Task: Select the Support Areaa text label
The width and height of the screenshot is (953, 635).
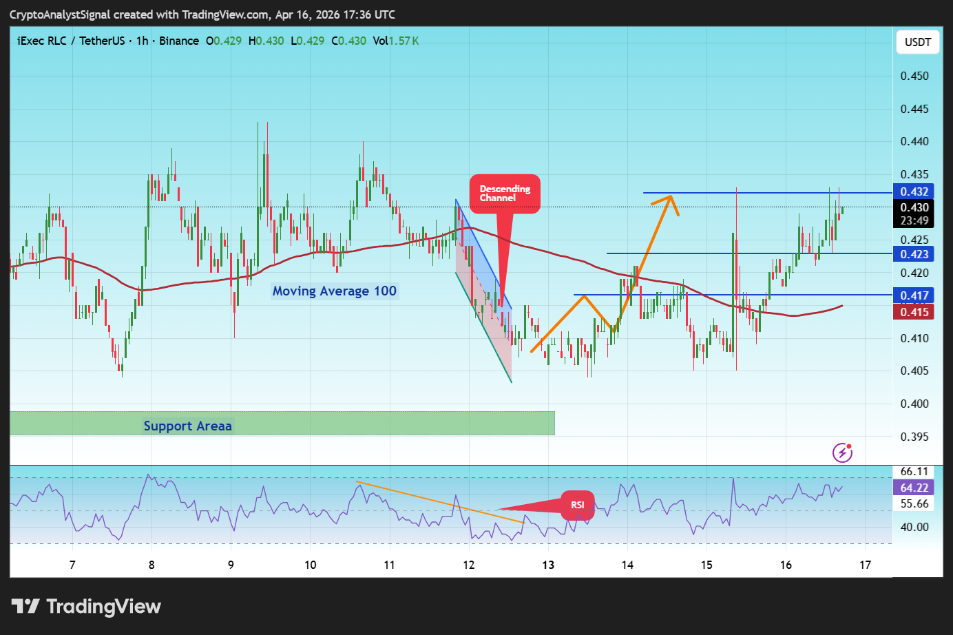Action: (187, 426)
